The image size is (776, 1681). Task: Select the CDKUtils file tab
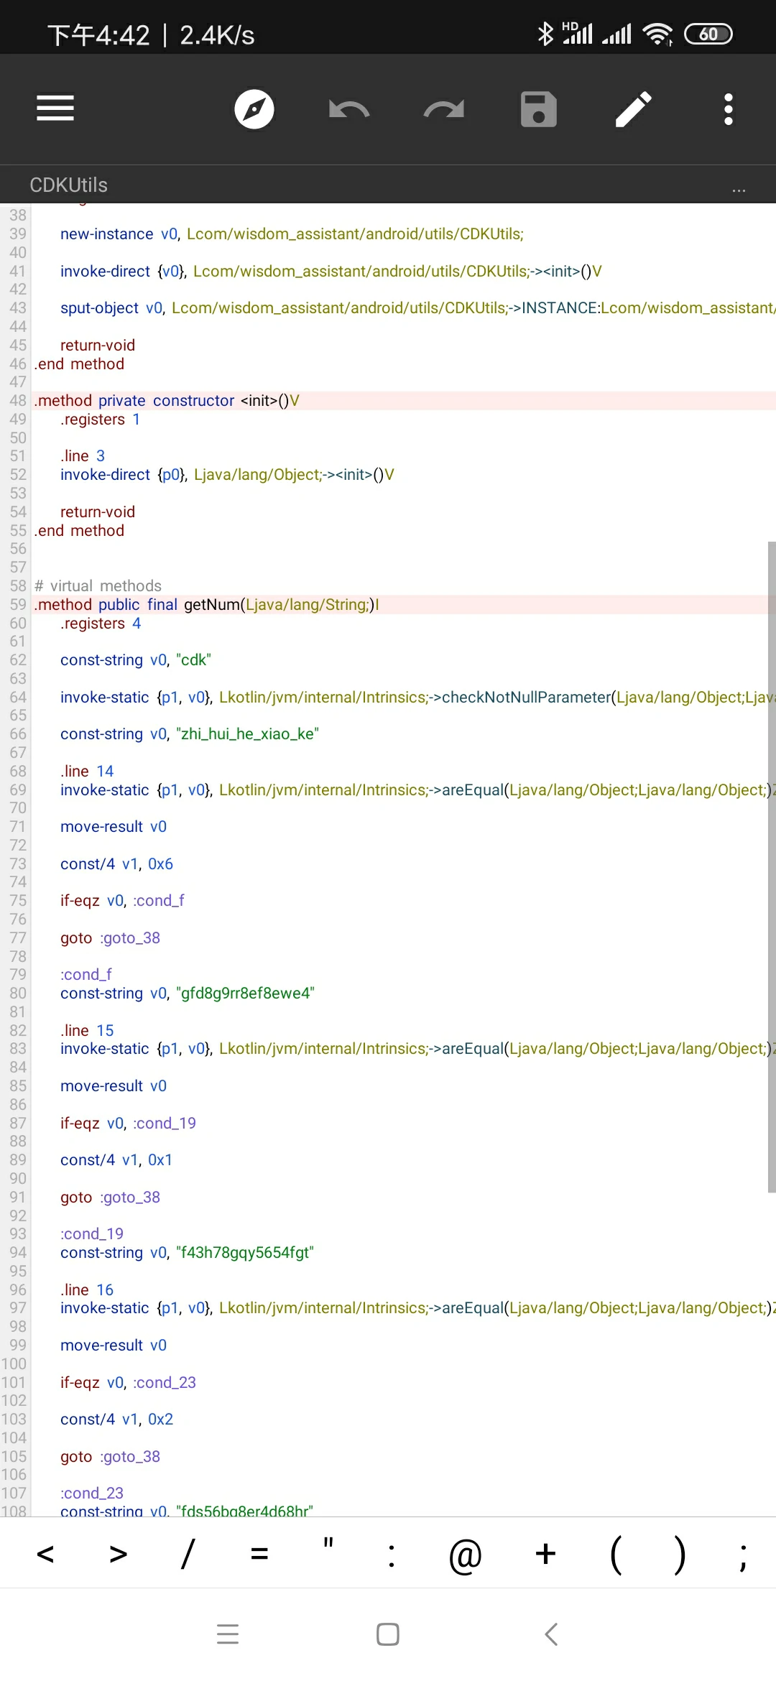[69, 185]
